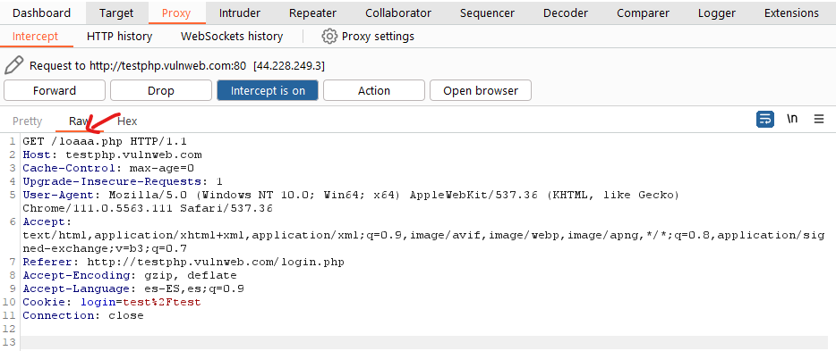This screenshot has width=836, height=351.
Task: Select the Raw view tab
Action: (x=79, y=121)
